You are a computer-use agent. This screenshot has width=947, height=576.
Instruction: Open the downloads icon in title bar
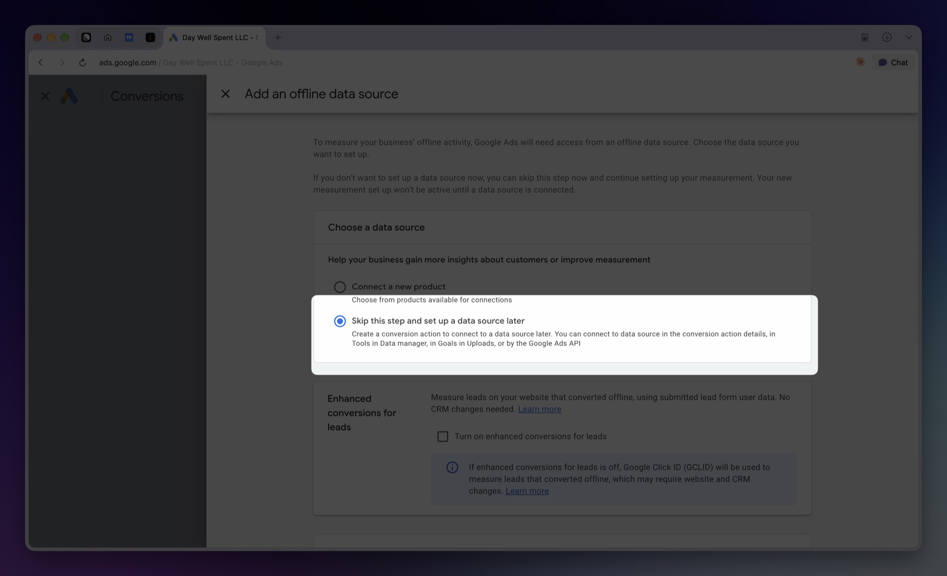(887, 37)
